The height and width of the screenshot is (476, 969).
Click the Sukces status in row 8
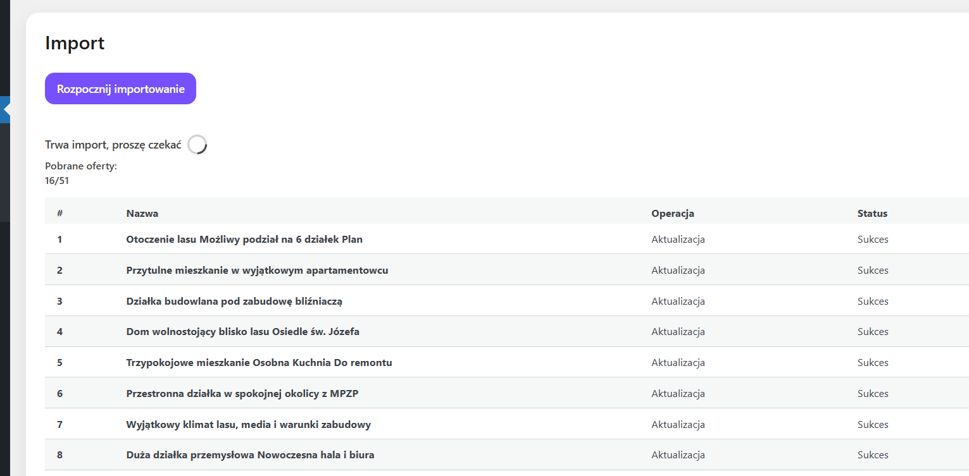tap(873, 455)
